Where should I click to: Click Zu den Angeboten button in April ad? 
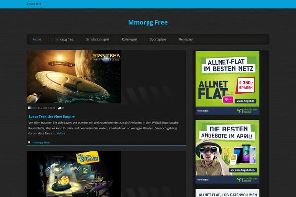pos(243,170)
